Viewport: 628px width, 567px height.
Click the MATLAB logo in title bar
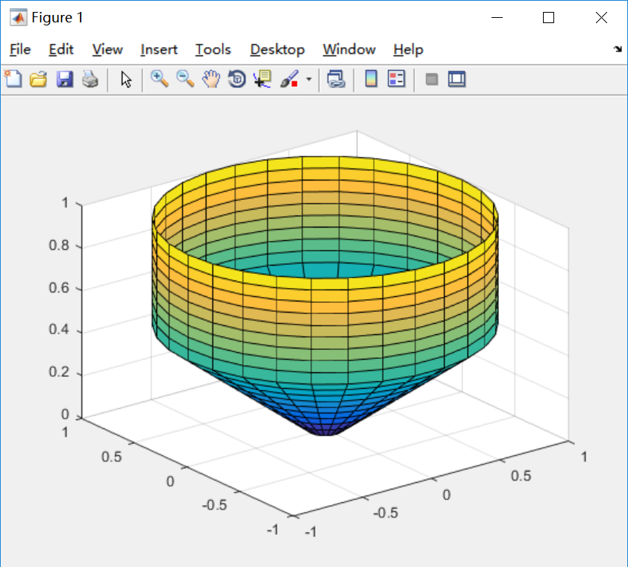pyautogui.click(x=19, y=18)
